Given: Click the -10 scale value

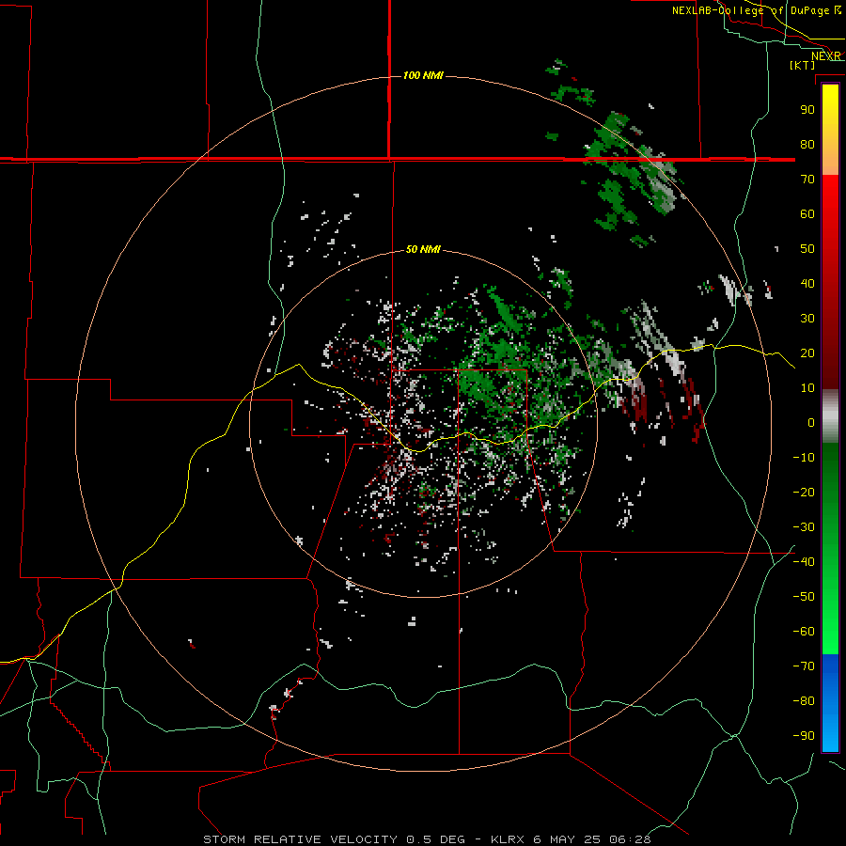Looking at the screenshot, I should point(804,458).
